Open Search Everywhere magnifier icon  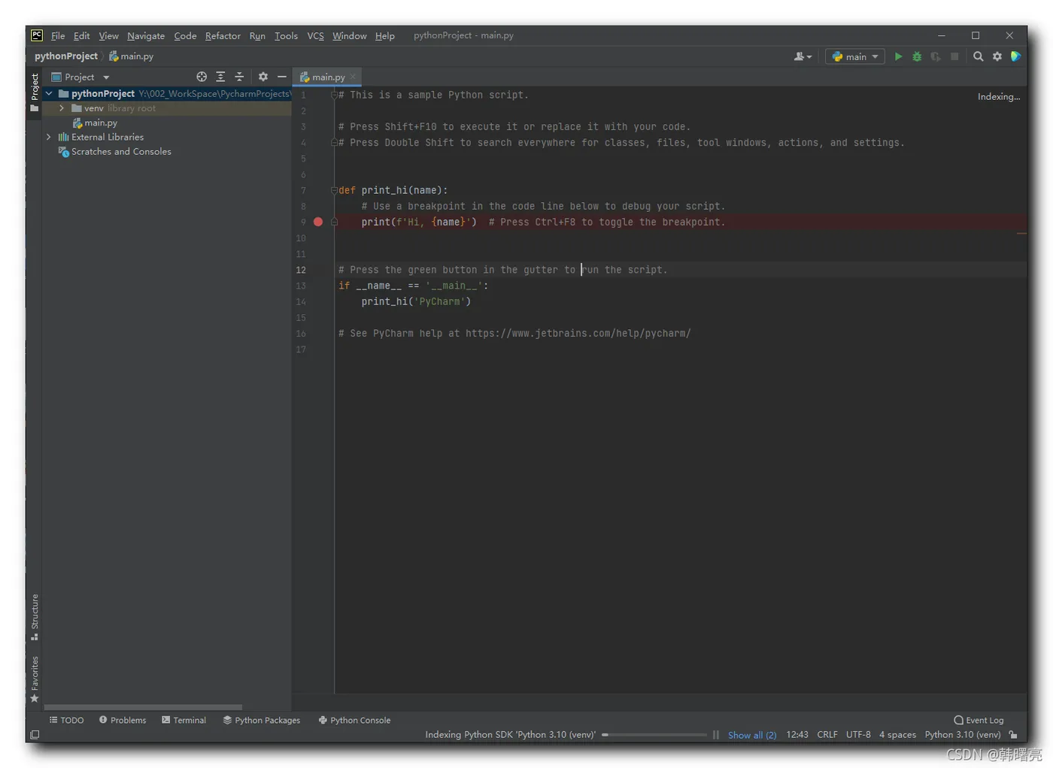click(979, 56)
